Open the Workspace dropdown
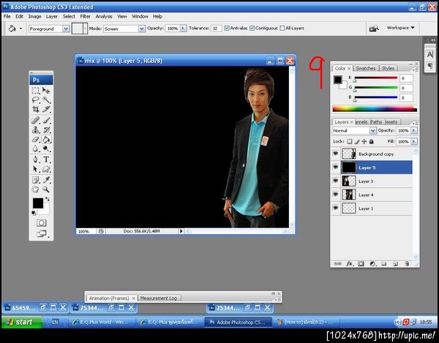Viewport: 439px width, 343px height. [401, 28]
